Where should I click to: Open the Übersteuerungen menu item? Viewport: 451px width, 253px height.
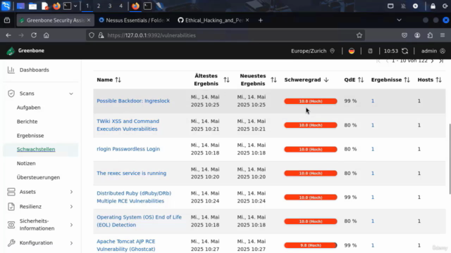pos(38,178)
